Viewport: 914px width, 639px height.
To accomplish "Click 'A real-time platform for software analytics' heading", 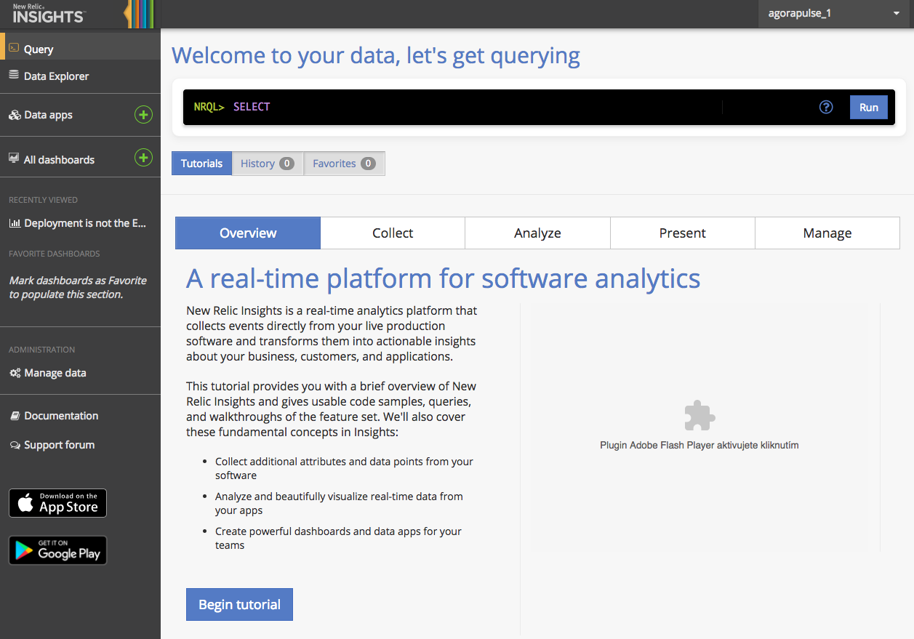I will (443, 278).
